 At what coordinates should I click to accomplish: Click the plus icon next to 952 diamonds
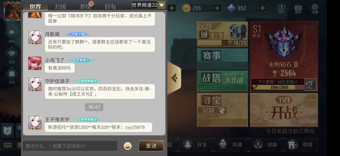click(x=262, y=8)
